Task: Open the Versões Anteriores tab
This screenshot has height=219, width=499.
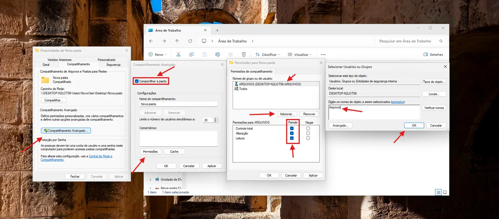Action: [x=60, y=60]
